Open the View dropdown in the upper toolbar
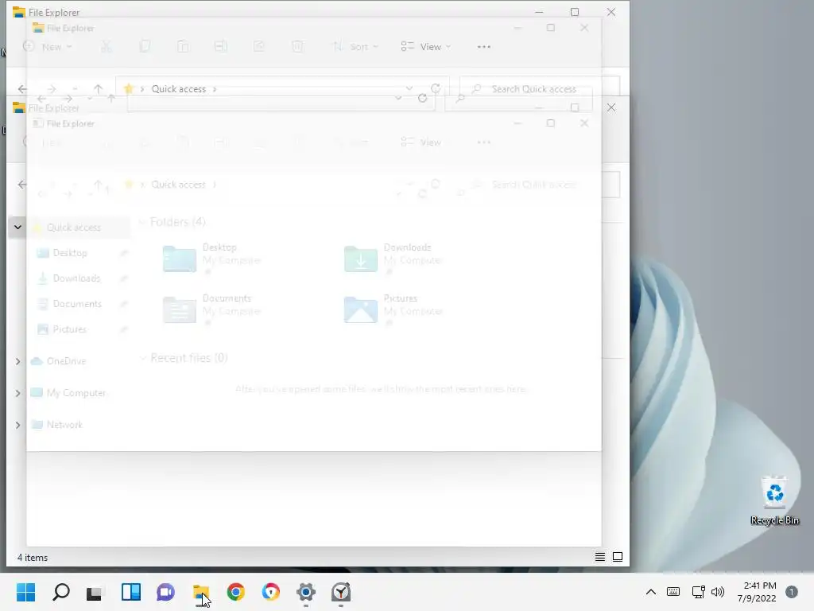This screenshot has width=814, height=611. (x=426, y=47)
